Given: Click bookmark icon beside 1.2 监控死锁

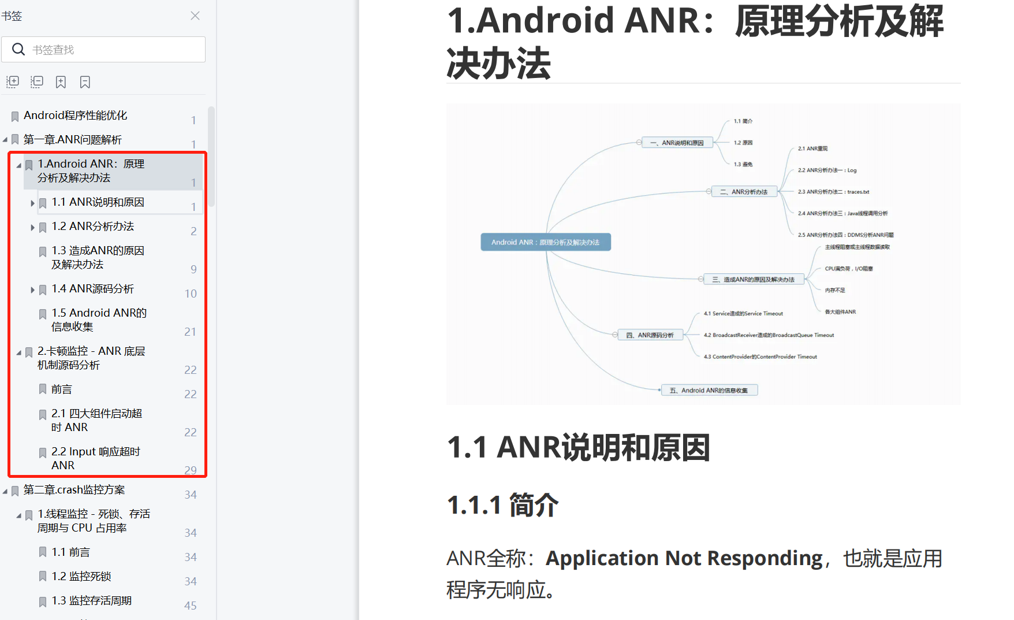Looking at the screenshot, I should (x=43, y=577).
